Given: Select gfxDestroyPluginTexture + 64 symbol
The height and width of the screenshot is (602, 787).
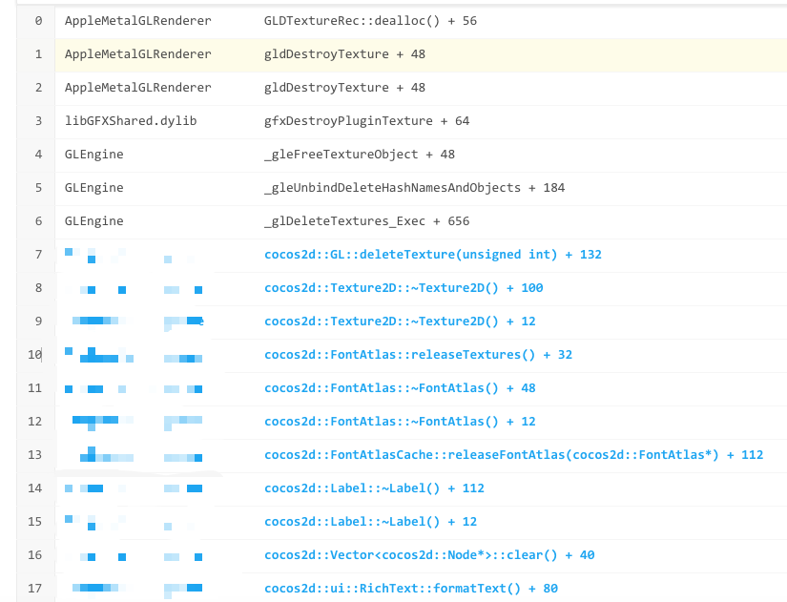Looking at the screenshot, I should (366, 121).
